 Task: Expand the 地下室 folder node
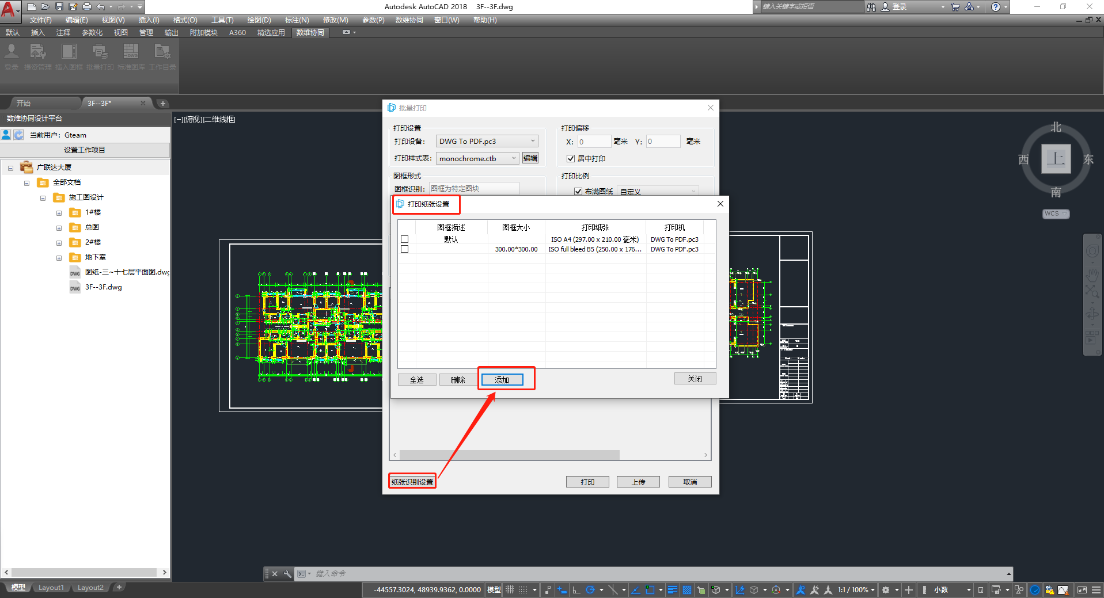(59, 258)
